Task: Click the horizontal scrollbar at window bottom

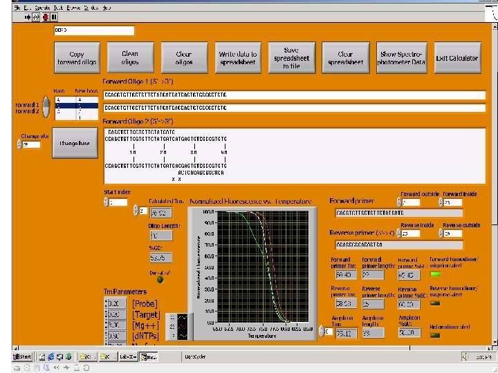Action: [249, 347]
